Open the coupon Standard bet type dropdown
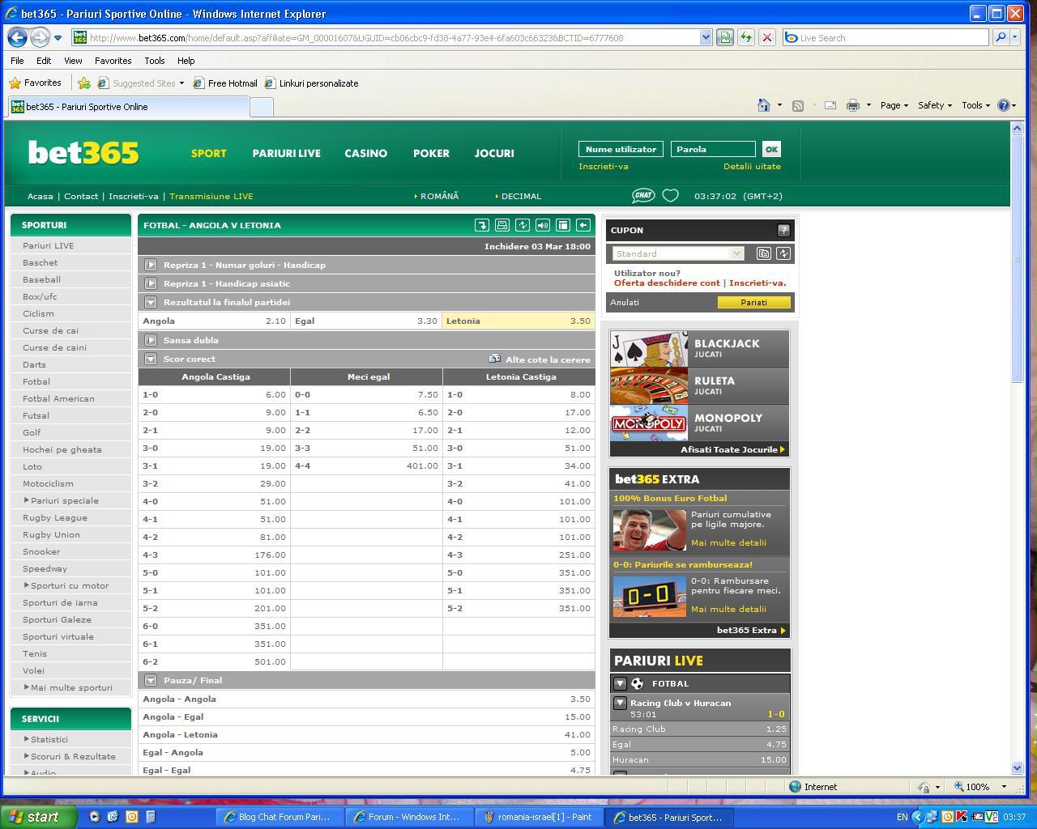 pos(678,253)
